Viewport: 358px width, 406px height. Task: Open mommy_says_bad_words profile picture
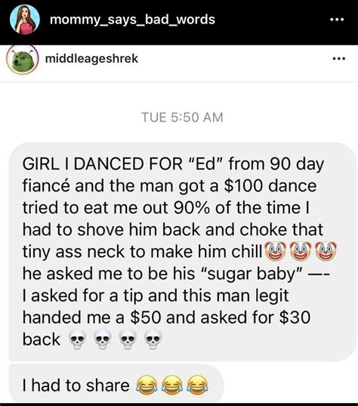(25, 20)
